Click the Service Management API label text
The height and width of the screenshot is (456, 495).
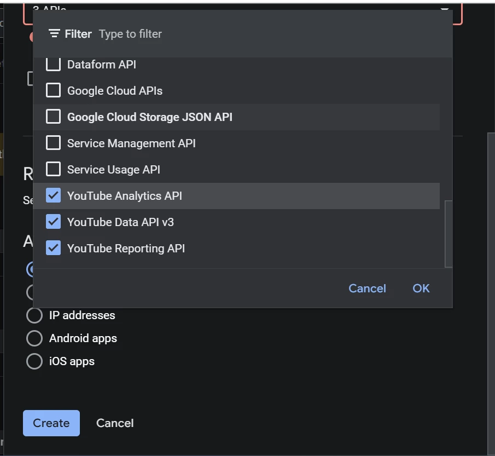point(131,143)
